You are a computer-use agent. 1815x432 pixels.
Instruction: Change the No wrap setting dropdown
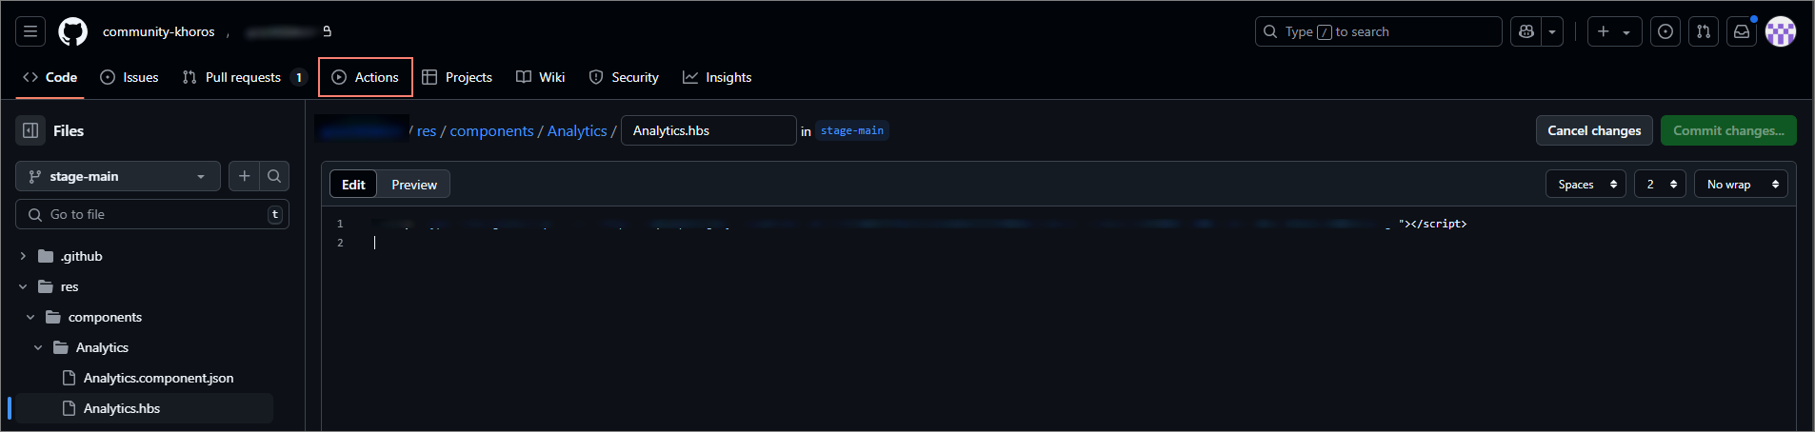(x=1741, y=185)
